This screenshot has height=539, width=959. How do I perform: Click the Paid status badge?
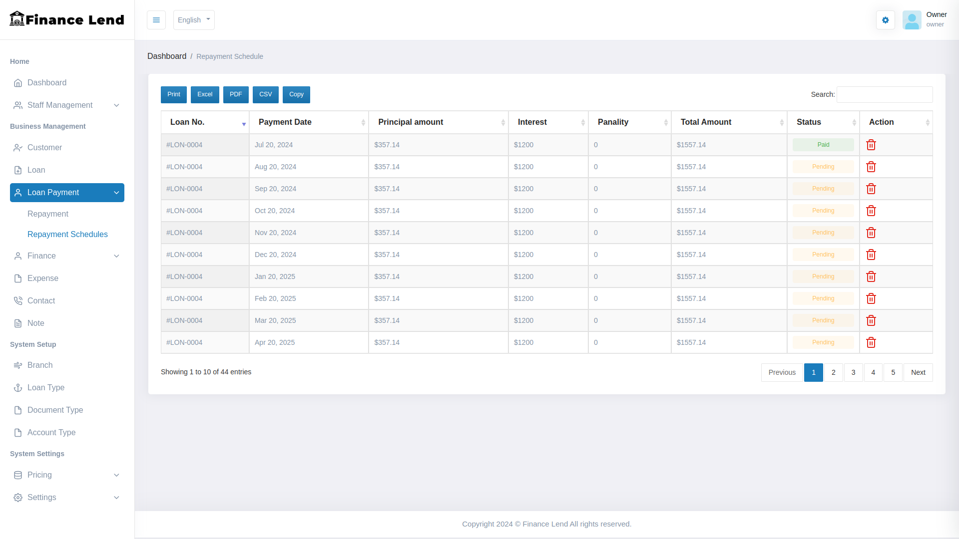point(823,145)
